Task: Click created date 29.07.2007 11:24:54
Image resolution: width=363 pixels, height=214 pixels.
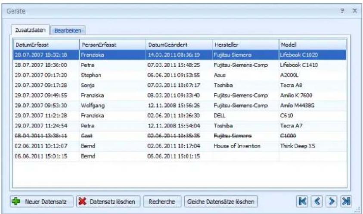Action: tap(46, 126)
